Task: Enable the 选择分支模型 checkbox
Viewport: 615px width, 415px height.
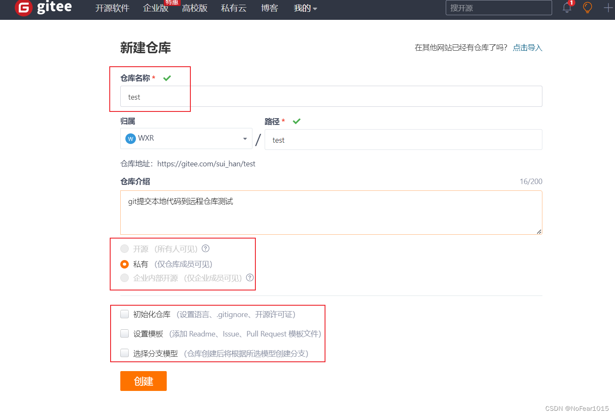Action: pyautogui.click(x=125, y=353)
